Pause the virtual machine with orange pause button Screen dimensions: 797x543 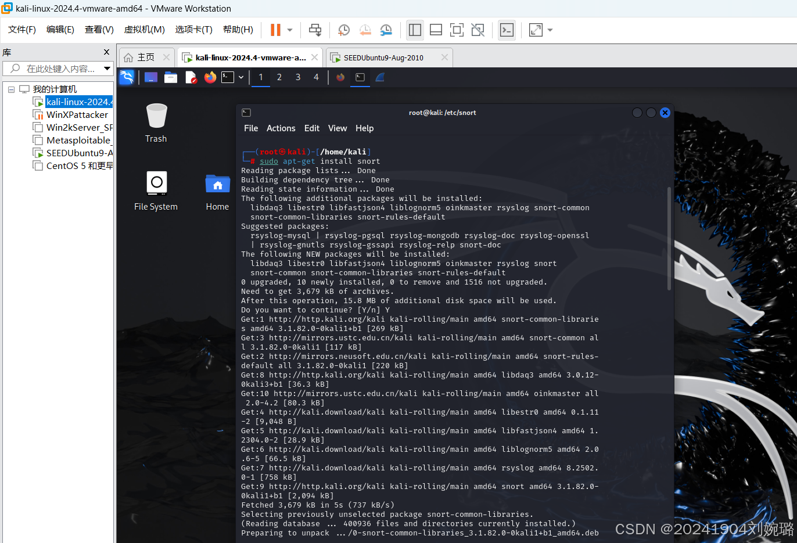pos(275,30)
